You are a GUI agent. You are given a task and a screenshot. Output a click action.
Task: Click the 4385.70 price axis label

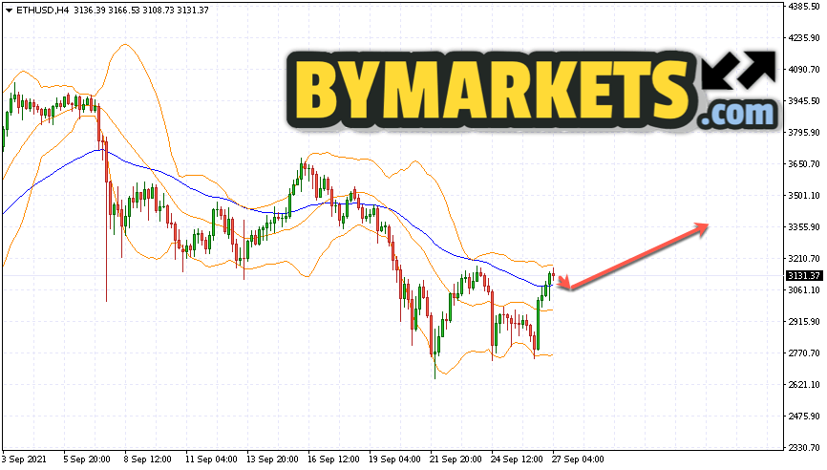click(x=805, y=7)
